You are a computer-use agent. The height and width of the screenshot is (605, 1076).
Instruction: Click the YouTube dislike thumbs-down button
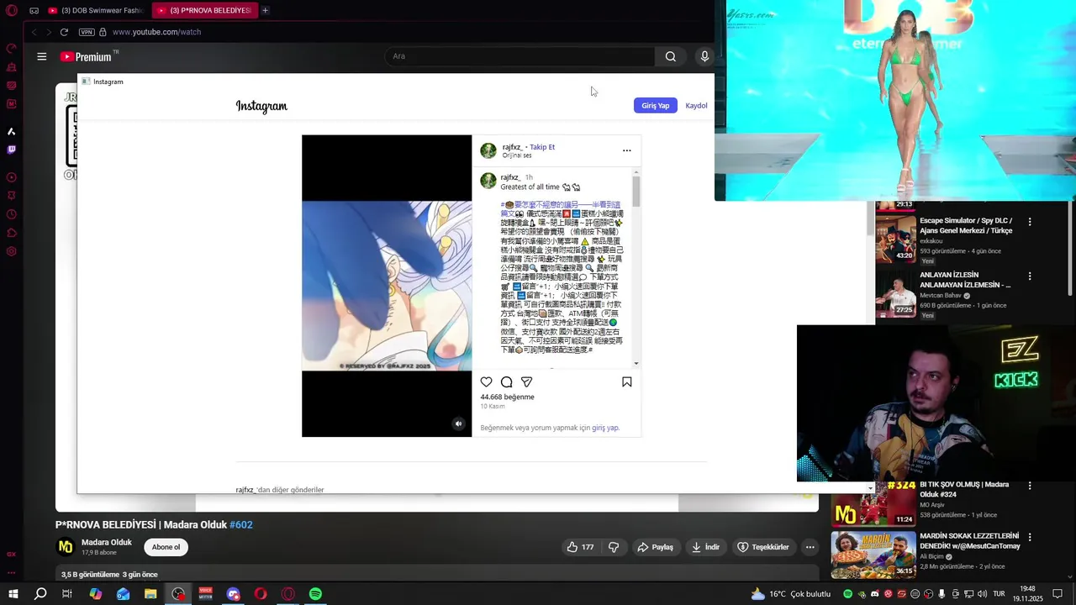[614, 547]
